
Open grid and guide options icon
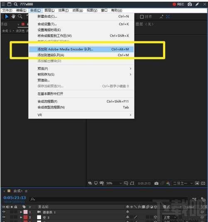(126, 183)
